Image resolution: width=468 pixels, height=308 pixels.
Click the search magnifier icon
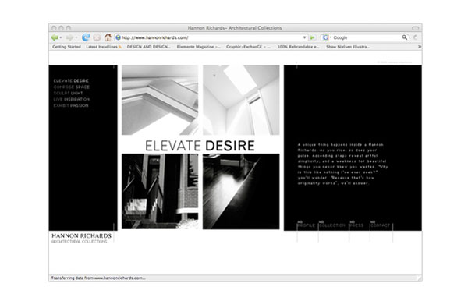coord(404,37)
